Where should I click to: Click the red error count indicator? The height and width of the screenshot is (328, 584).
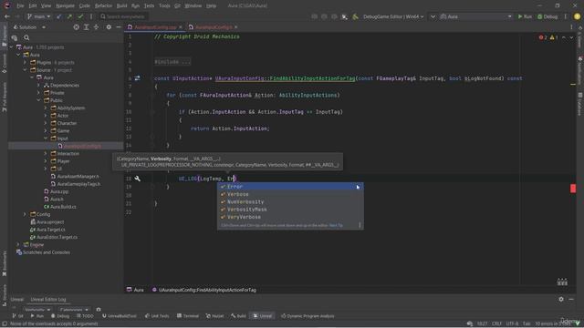pos(543,37)
